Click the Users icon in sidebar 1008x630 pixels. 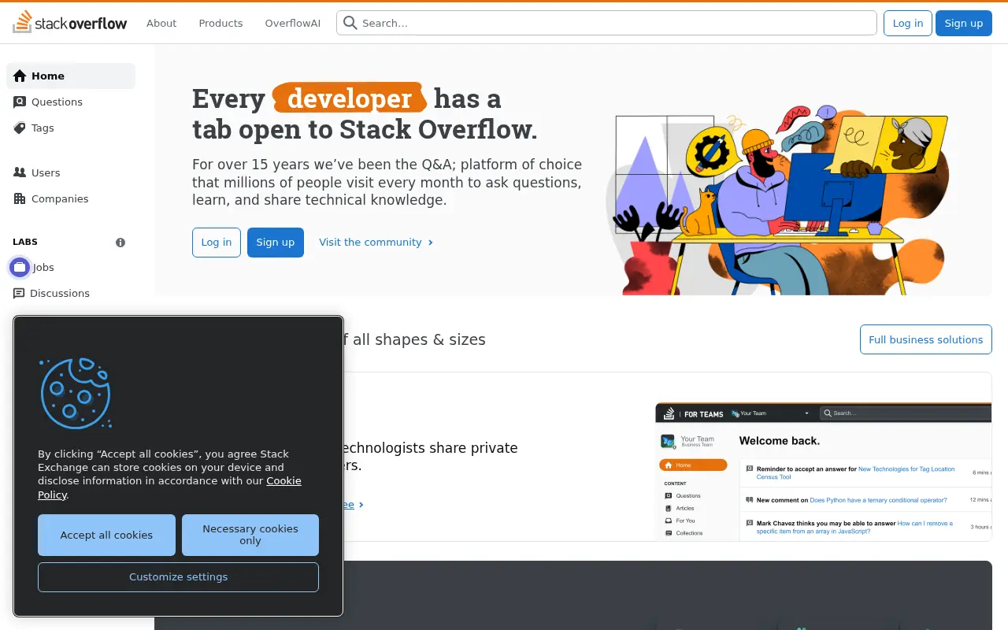point(20,172)
